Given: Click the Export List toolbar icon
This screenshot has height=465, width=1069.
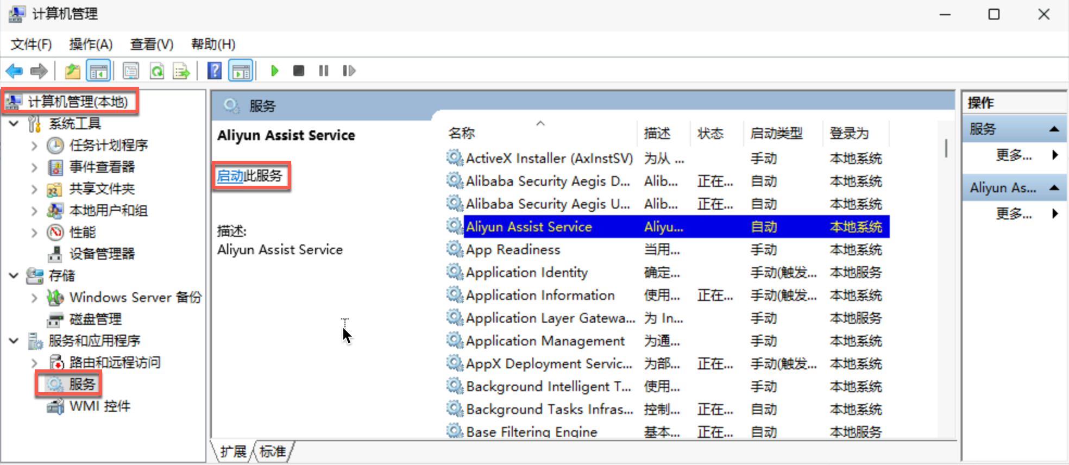Looking at the screenshot, I should pyautogui.click(x=181, y=71).
